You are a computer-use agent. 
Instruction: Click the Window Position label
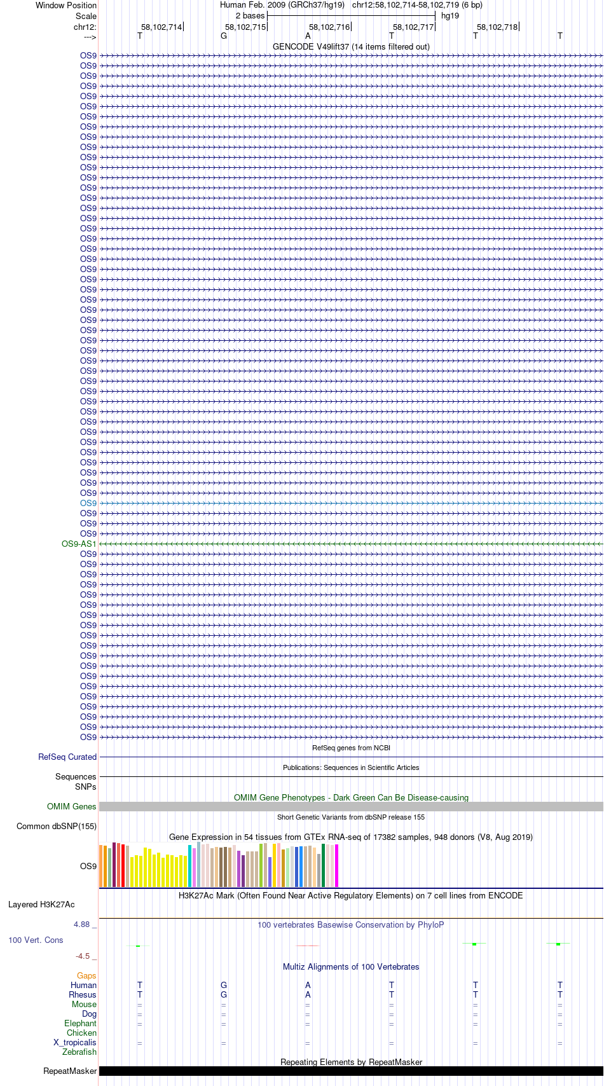(x=66, y=5)
